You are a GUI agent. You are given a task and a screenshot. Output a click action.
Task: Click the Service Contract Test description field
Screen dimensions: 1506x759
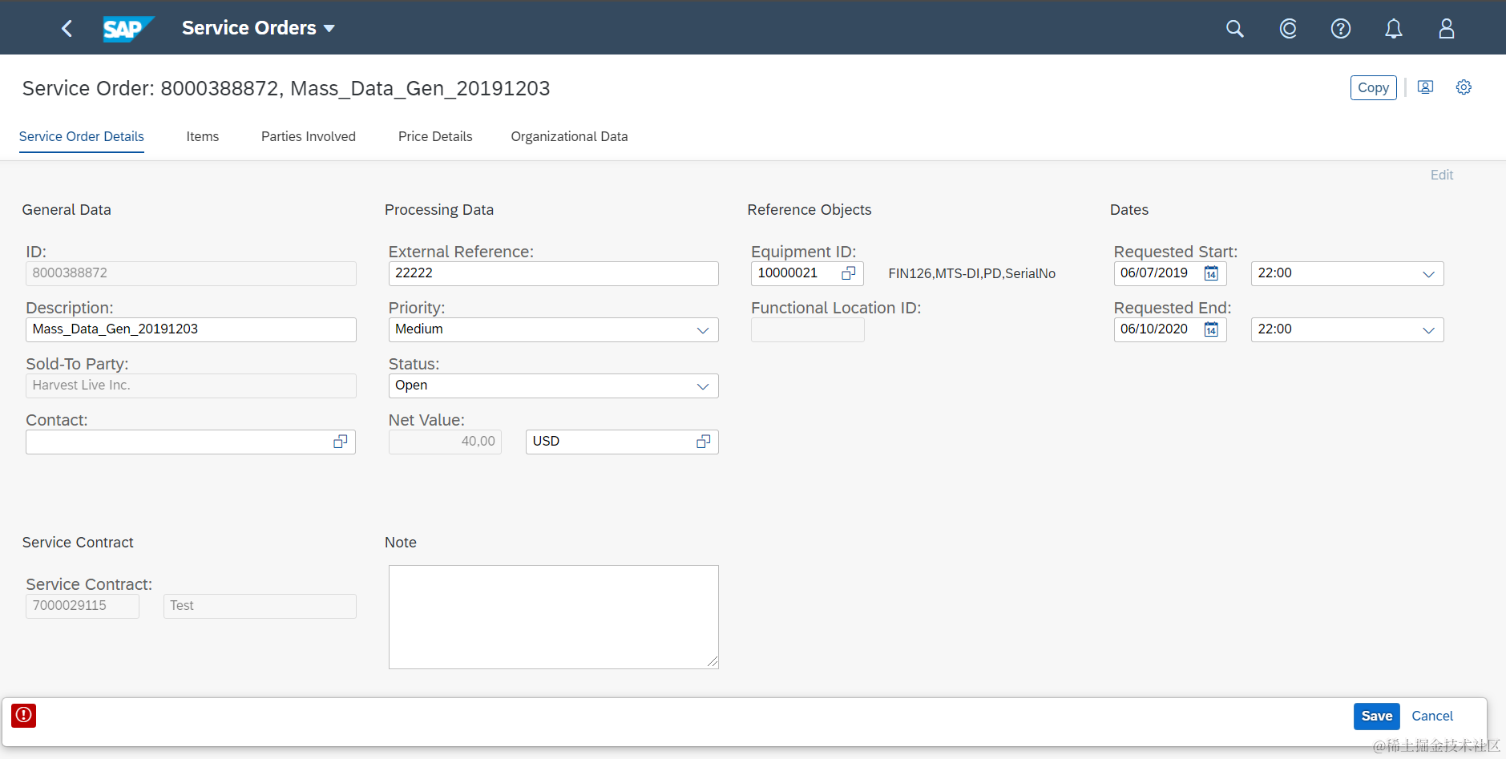260,606
